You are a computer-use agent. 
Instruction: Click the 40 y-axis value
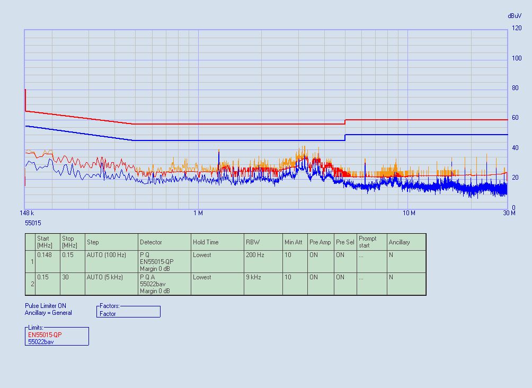pyautogui.click(x=515, y=148)
